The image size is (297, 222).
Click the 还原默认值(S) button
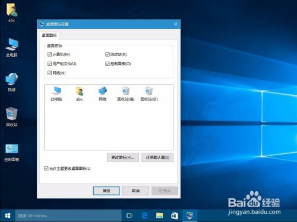point(157,157)
